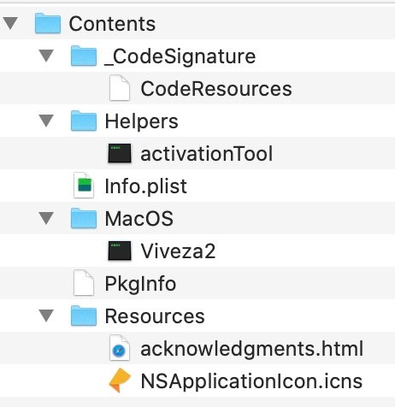The height and width of the screenshot is (407, 395).
Task: Select the Resources folder name
Action: (155, 316)
